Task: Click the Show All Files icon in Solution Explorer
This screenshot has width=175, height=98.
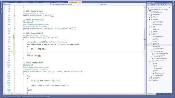Action: click(x=166, y=5)
